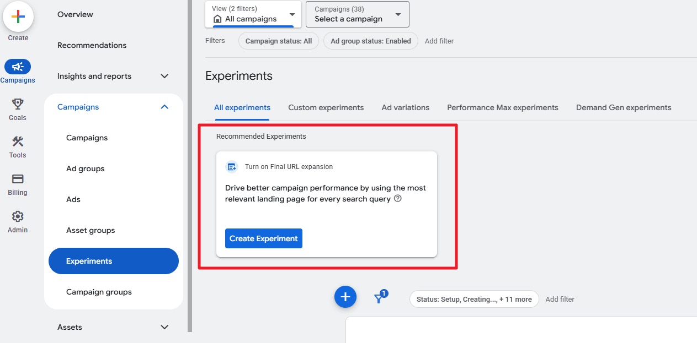Screen dimensions: 697x343
Task: Open Admin via the gear icon
Action: click(x=17, y=216)
